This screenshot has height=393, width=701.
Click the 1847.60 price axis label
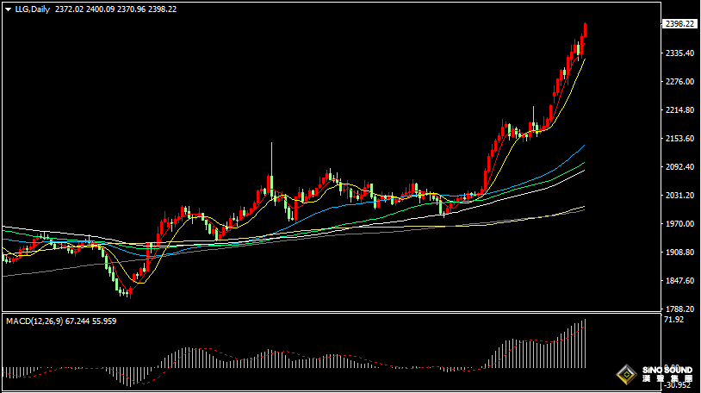click(x=680, y=281)
